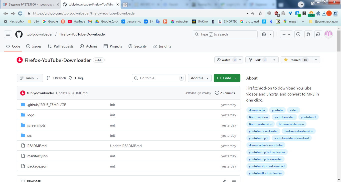This screenshot has width=341, height=182.
Task: Open the tublydownloader owner link in breadcrumb
Action: click(39, 34)
